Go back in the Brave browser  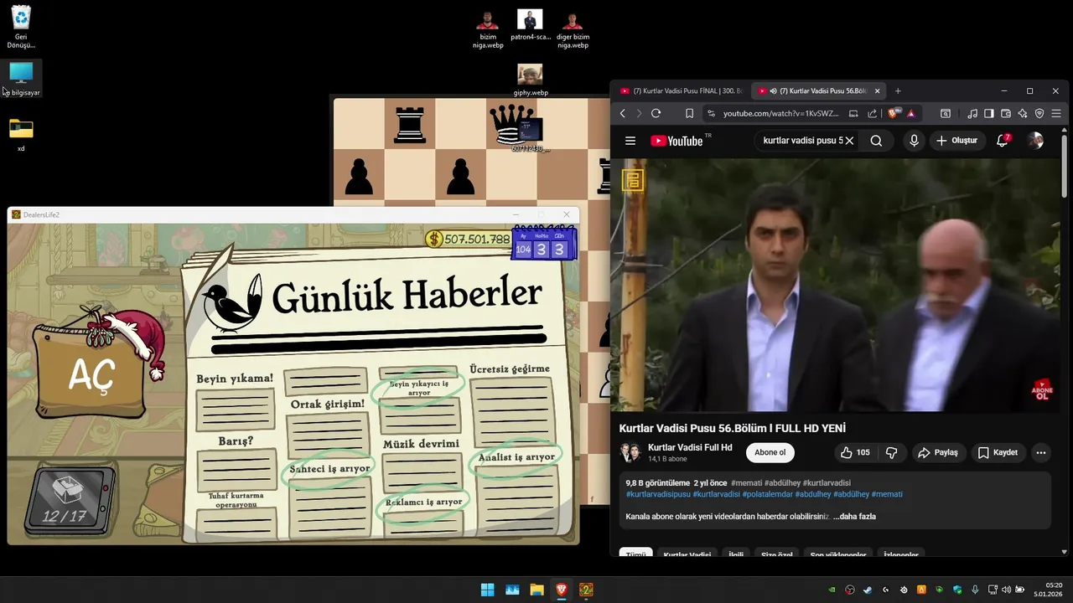(x=623, y=113)
